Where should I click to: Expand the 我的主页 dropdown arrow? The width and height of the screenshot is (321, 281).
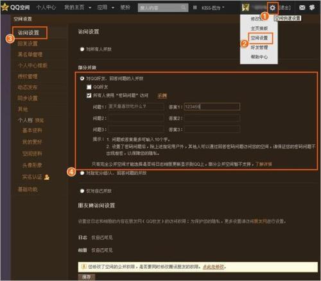90,8
